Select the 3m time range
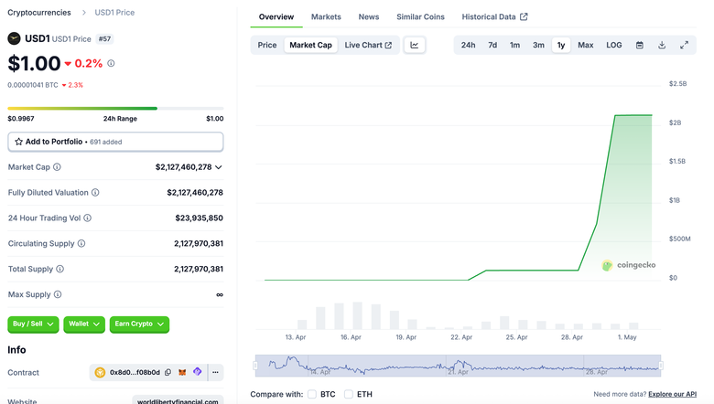Viewport: 714px width, 404px height. click(x=538, y=45)
